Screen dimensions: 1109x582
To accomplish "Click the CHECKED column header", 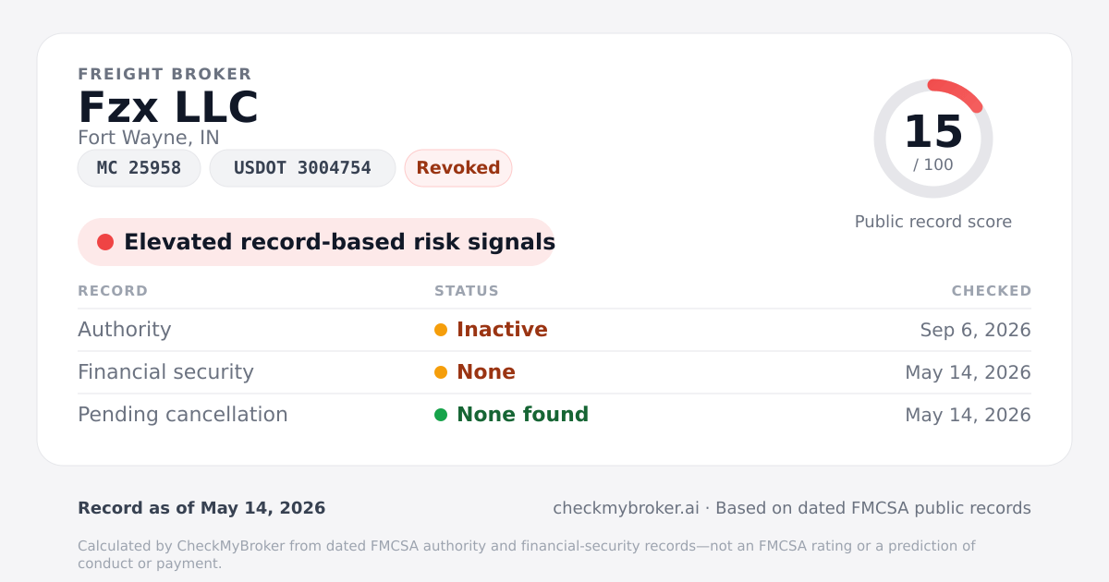I will tap(992, 291).
